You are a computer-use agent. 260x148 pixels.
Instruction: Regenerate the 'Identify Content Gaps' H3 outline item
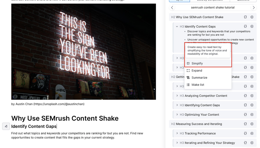(x=245, y=26)
